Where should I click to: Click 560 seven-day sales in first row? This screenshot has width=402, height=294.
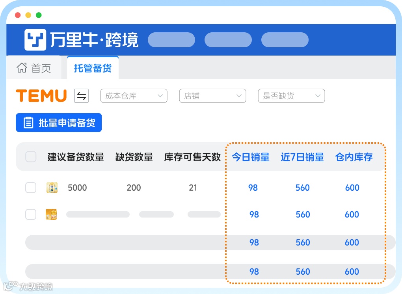pyautogui.click(x=303, y=188)
